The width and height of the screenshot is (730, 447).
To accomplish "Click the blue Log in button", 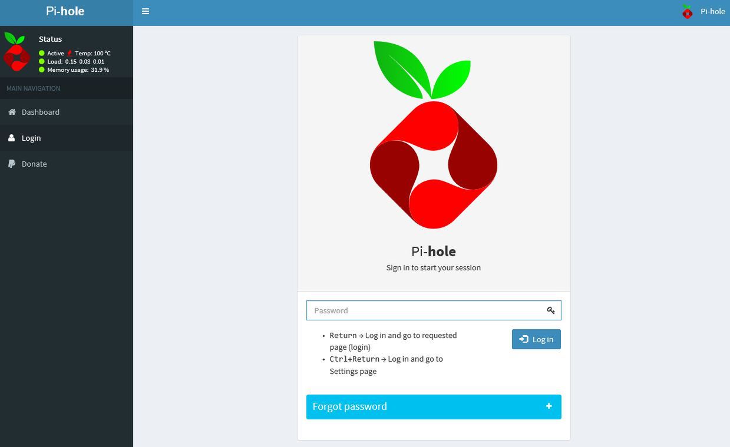I will [536, 339].
